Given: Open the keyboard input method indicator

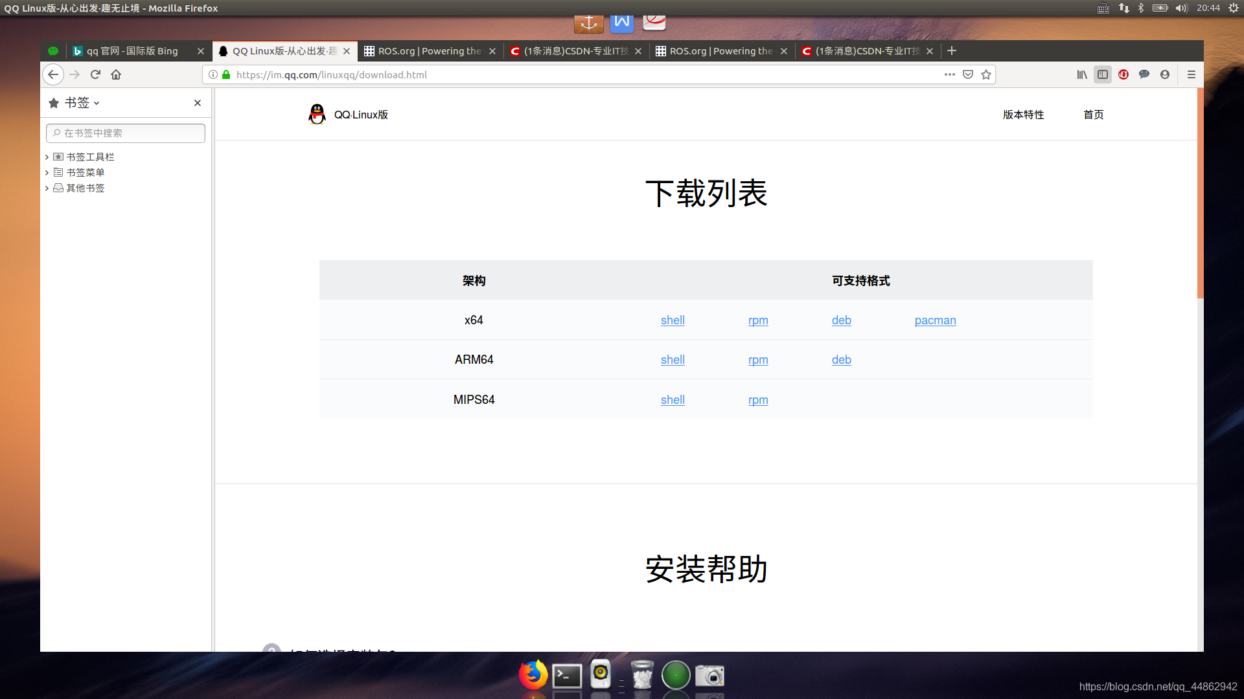Looking at the screenshot, I should tap(1103, 8).
